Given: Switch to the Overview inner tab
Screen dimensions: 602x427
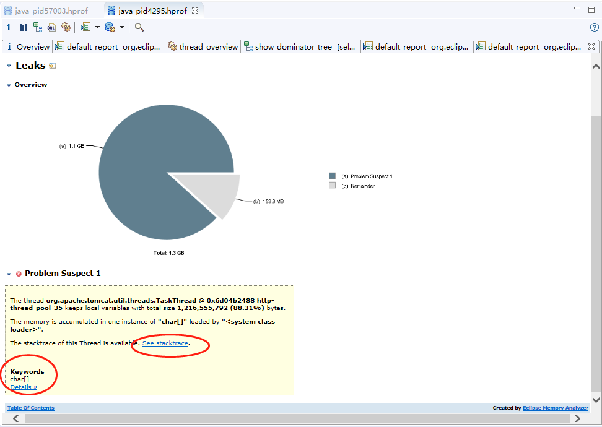Looking at the screenshot, I should click(28, 47).
